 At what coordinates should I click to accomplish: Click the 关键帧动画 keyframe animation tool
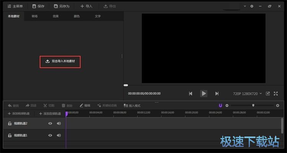107,106
